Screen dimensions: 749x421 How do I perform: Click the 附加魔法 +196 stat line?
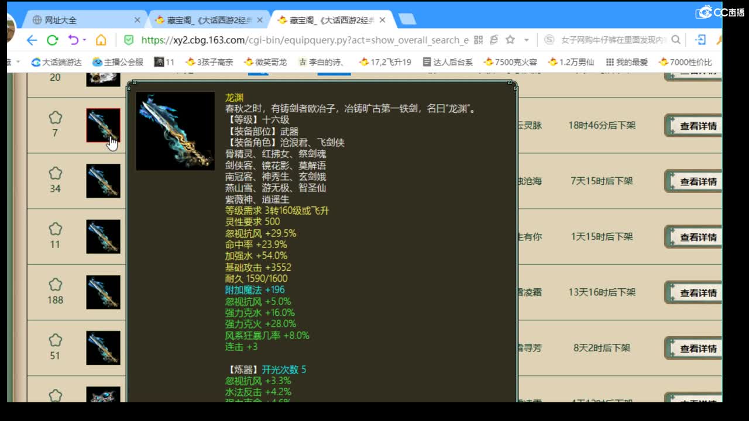point(255,289)
